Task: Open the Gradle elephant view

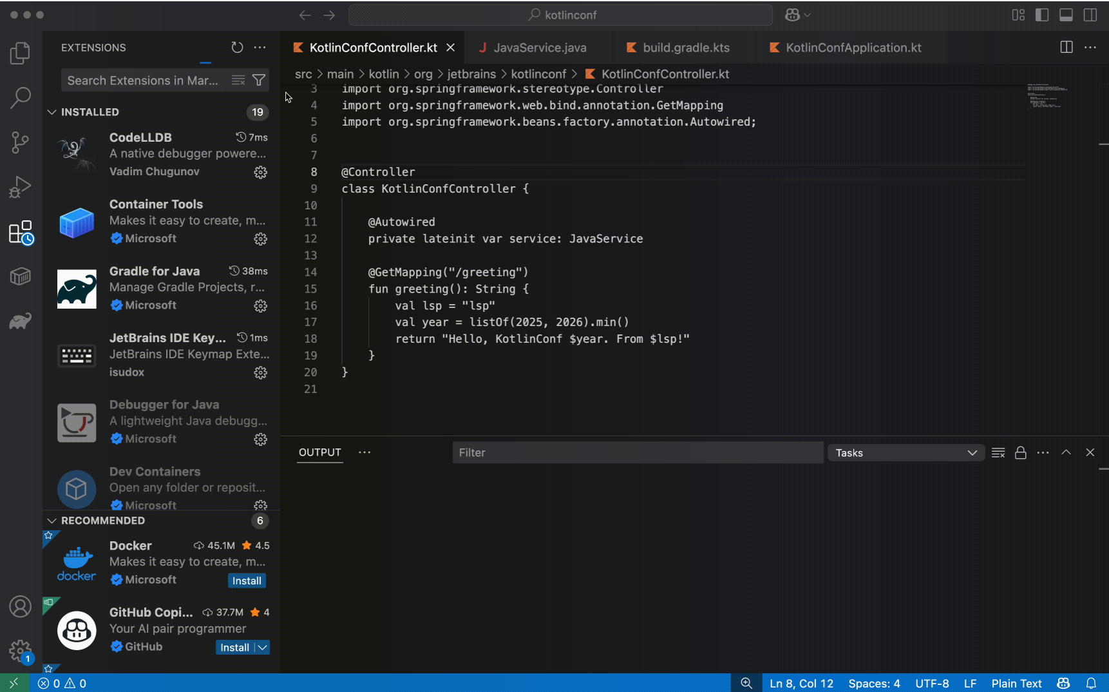Action: point(21,321)
